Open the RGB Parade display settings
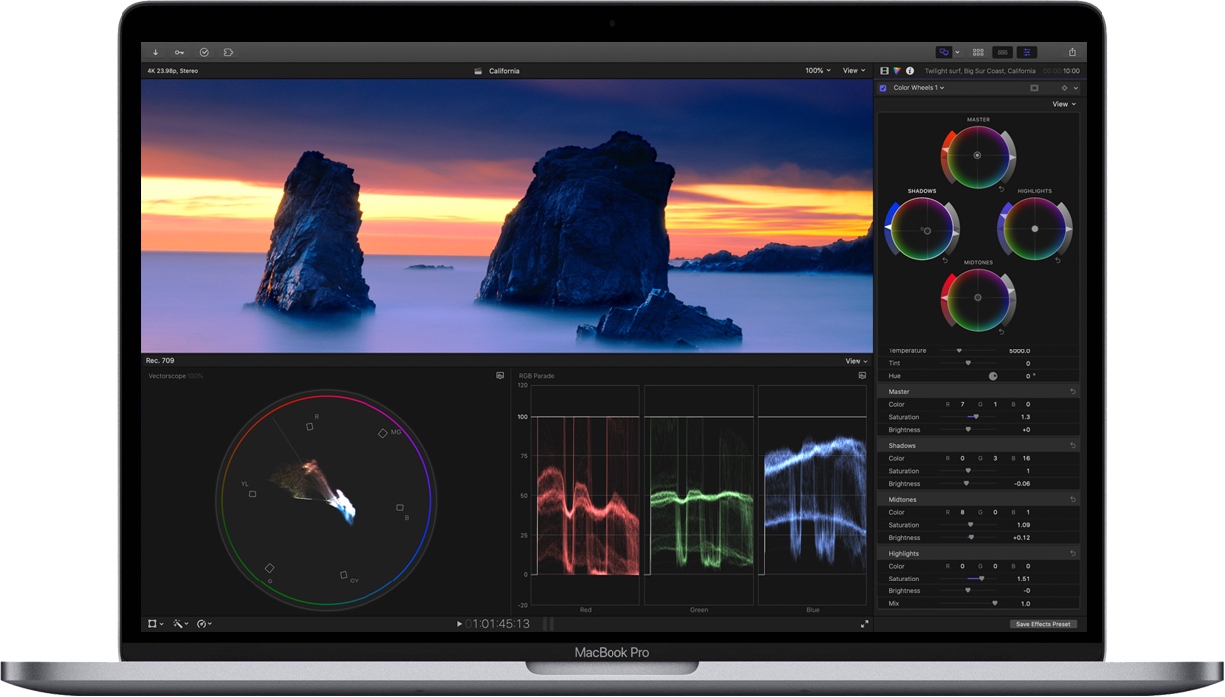The width and height of the screenshot is (1225, 697). [862, 376]
